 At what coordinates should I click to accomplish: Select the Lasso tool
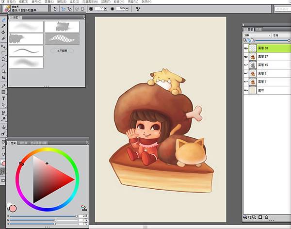[3, 59]
